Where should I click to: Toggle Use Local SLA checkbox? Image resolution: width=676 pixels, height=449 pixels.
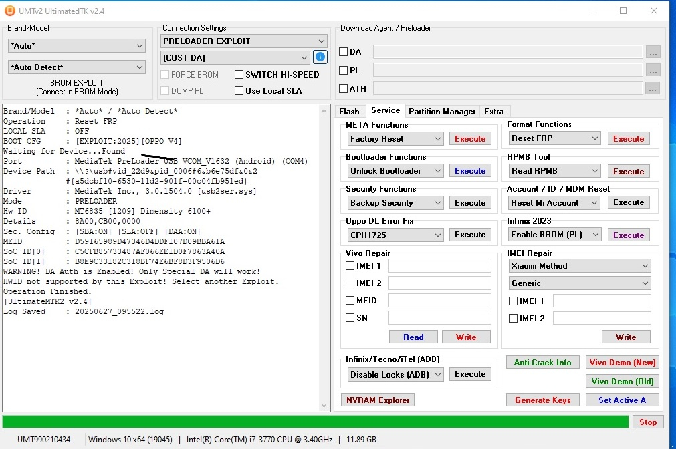click(x=239, y=90)
